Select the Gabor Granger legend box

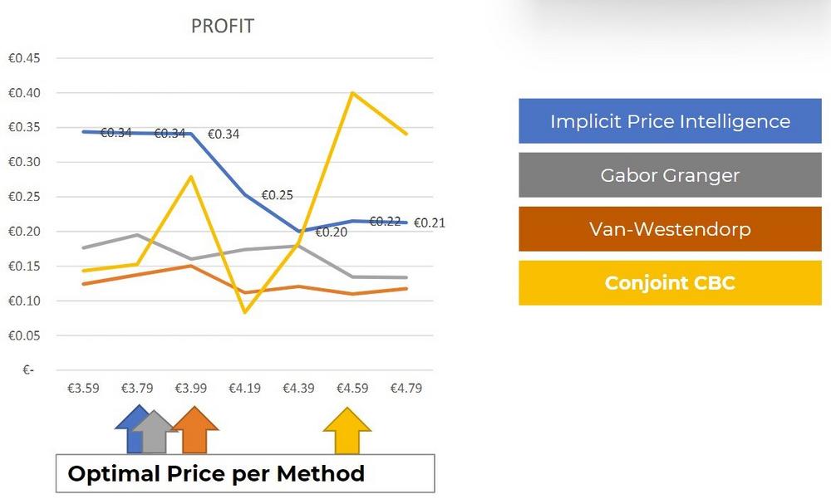[x=670, y=175]
